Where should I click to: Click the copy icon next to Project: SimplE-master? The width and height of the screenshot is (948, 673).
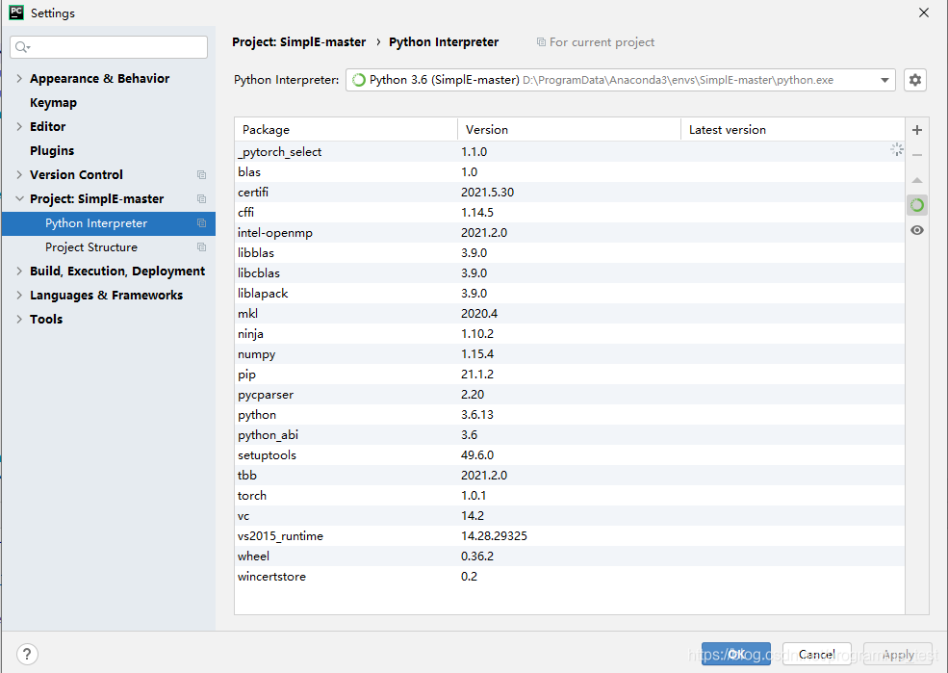point(201,199)
